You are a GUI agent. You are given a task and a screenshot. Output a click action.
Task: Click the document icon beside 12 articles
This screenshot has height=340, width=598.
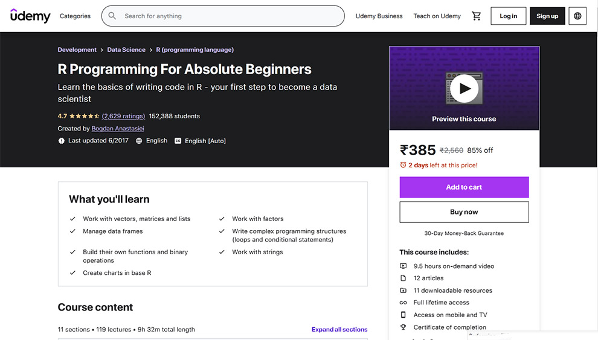pyautogui.click(x=403, y=278)
